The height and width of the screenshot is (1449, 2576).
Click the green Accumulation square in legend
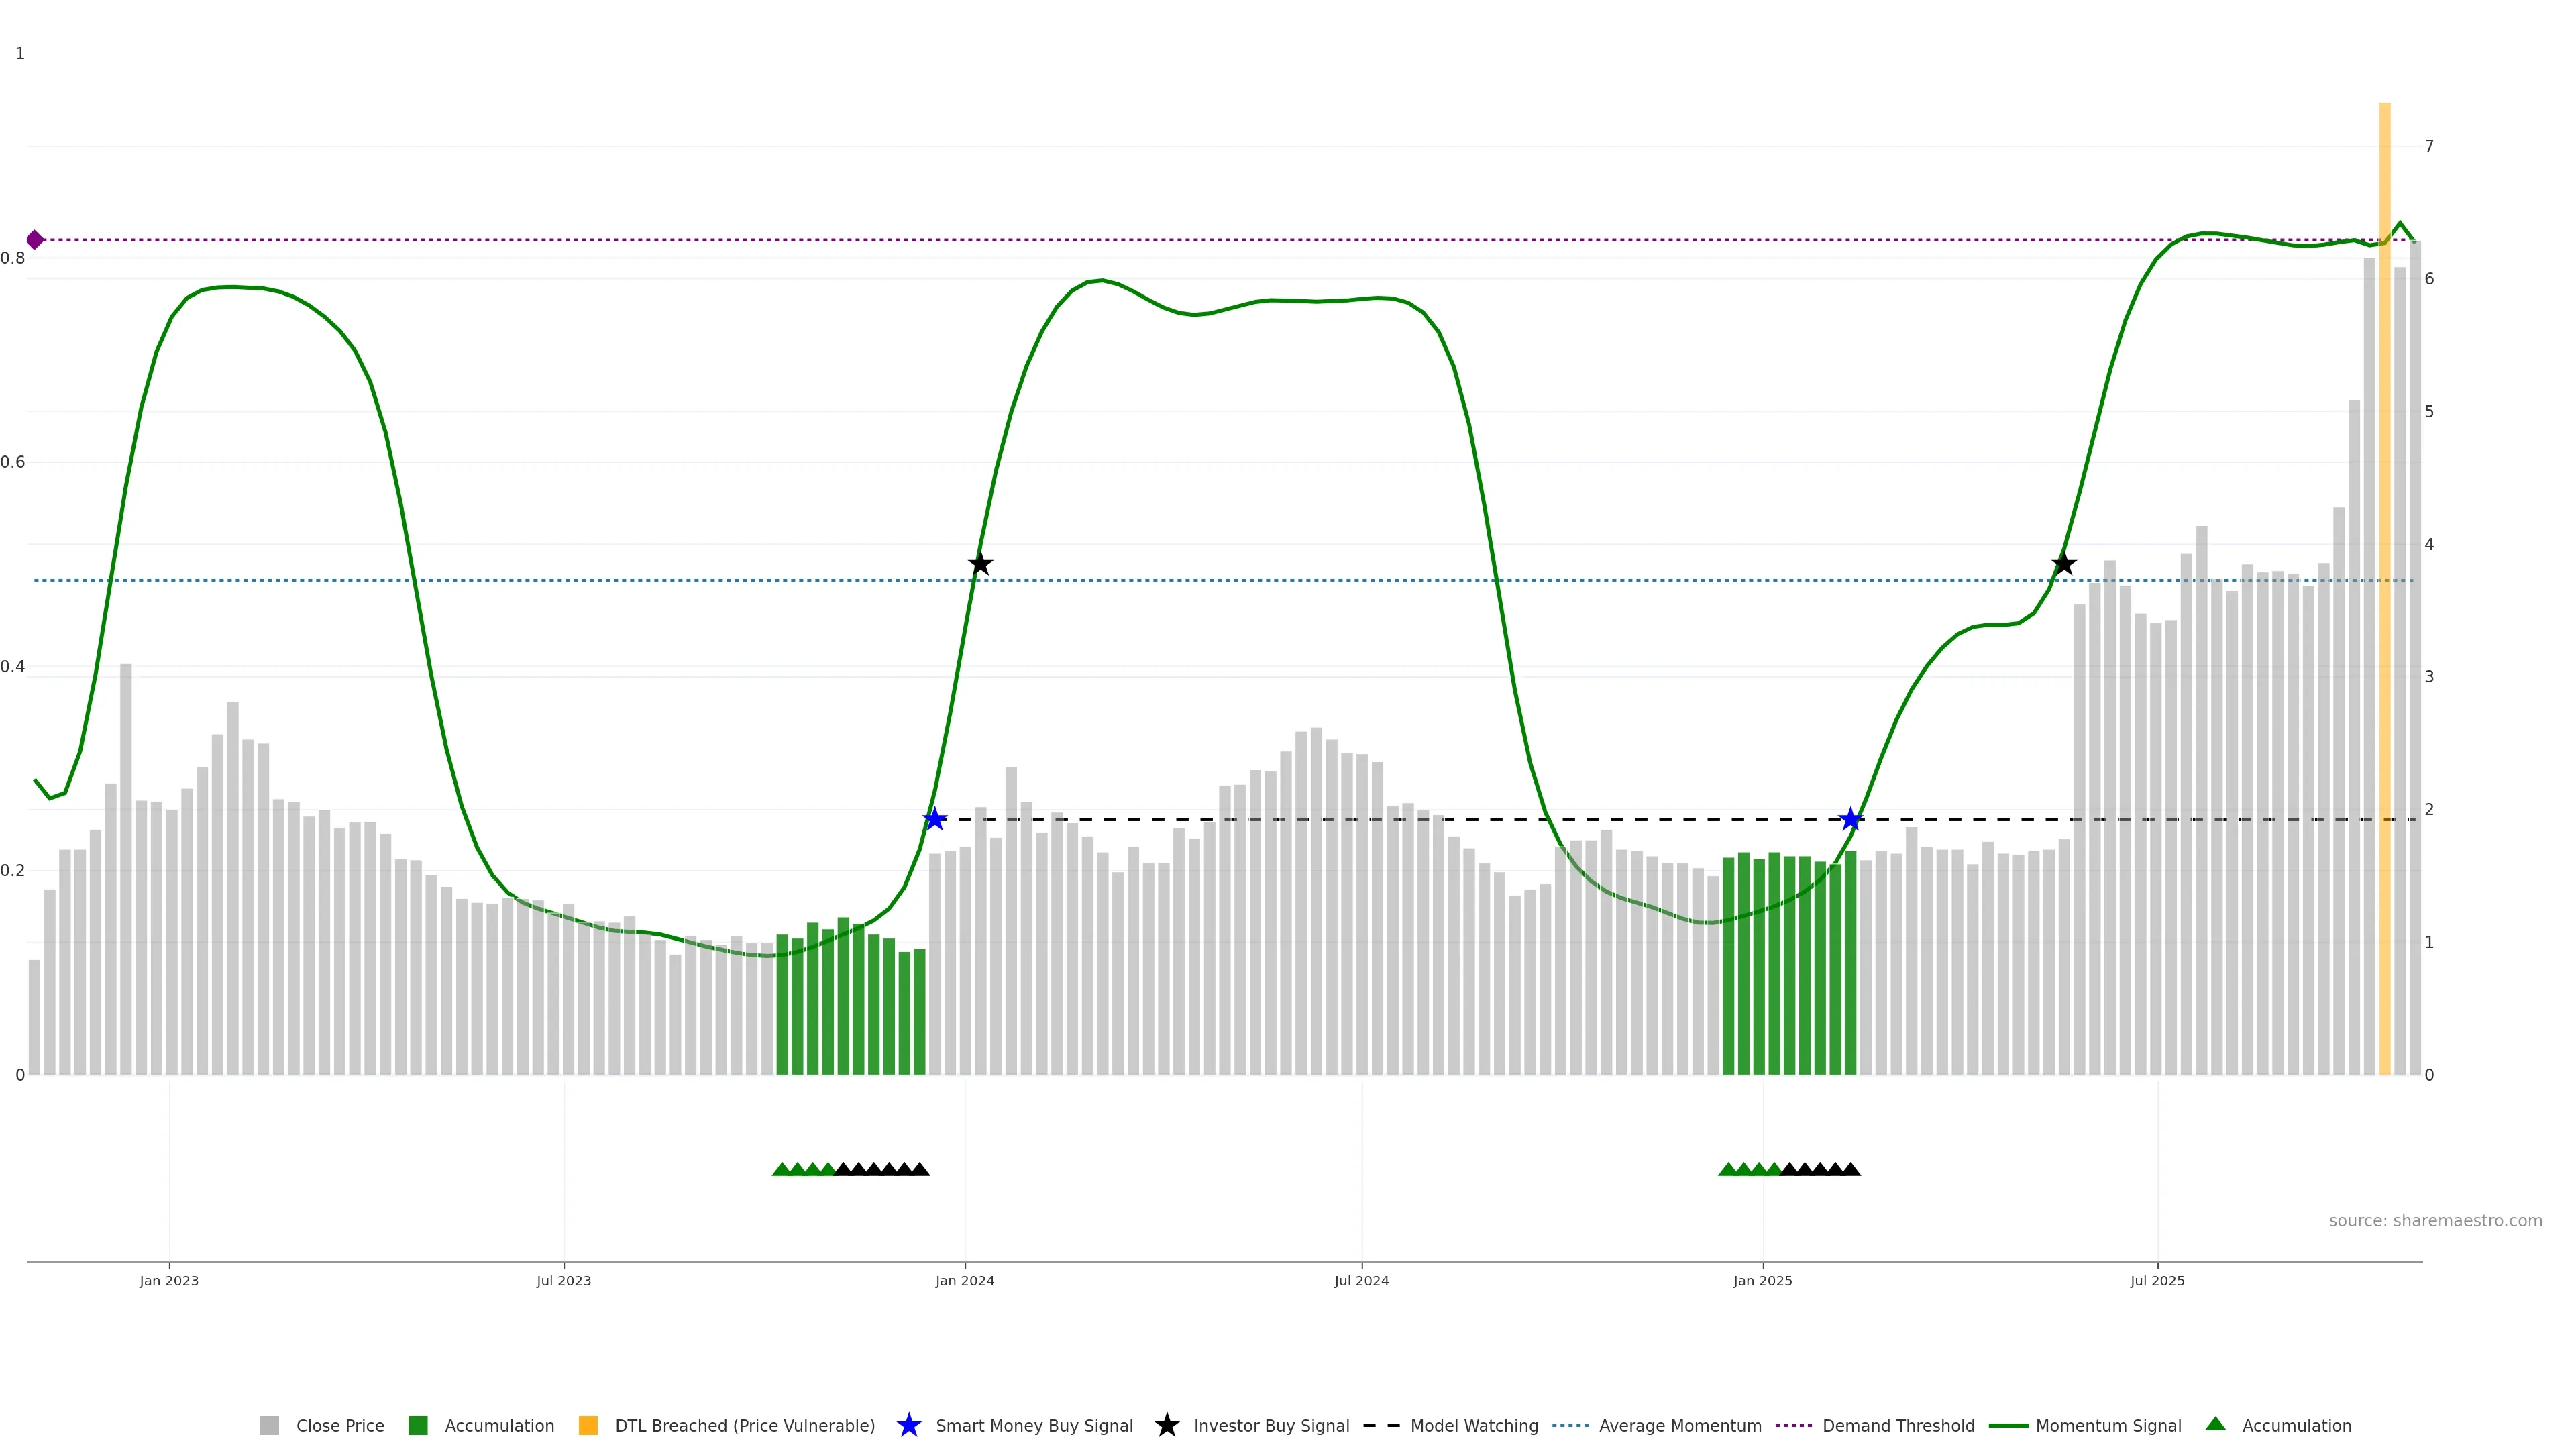[x=418, y=1425]
